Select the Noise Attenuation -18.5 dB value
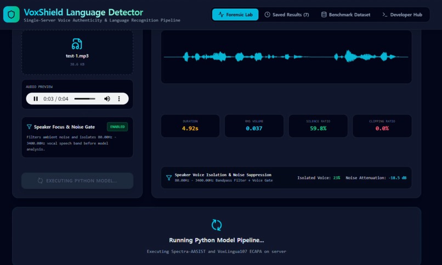 coord(398,178)
